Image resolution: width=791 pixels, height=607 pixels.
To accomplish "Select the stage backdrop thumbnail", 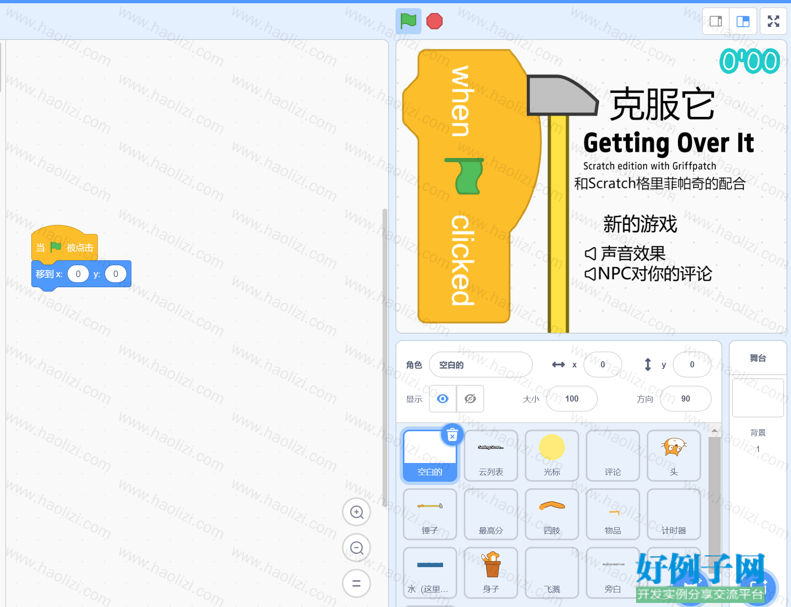I will click(x=758, y=398).
